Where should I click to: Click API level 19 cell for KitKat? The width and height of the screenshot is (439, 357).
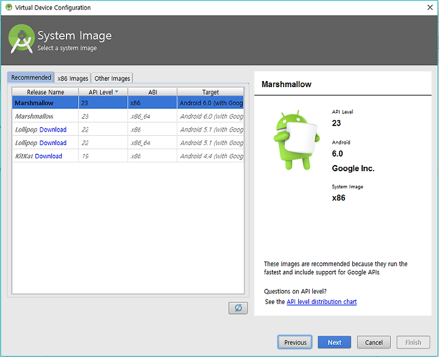click(x=103, y=156)
